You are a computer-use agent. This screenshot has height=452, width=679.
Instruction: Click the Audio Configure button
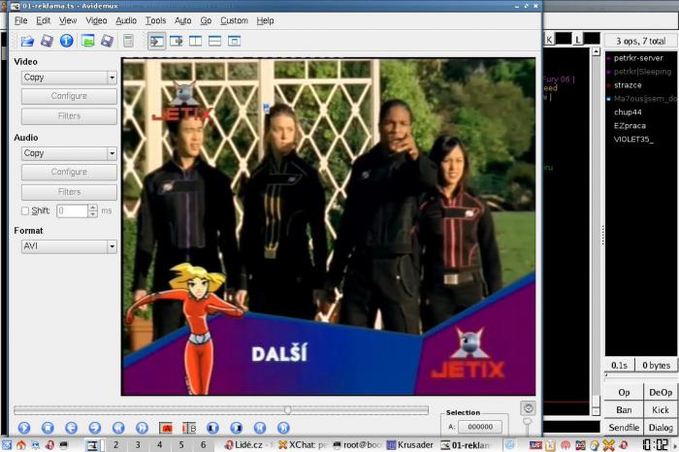[69, 172]
